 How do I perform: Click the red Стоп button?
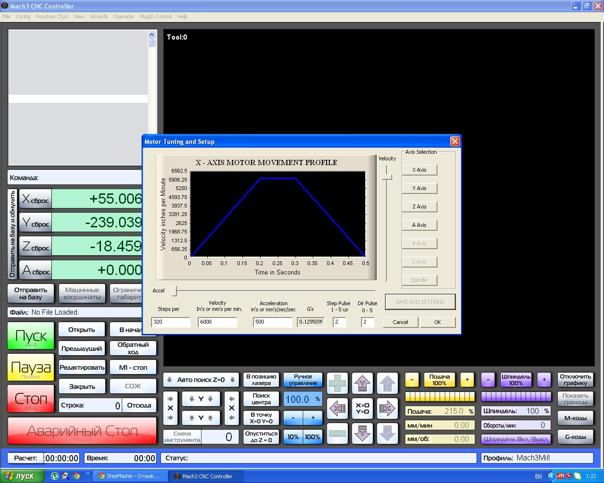(x=31, y=399)
